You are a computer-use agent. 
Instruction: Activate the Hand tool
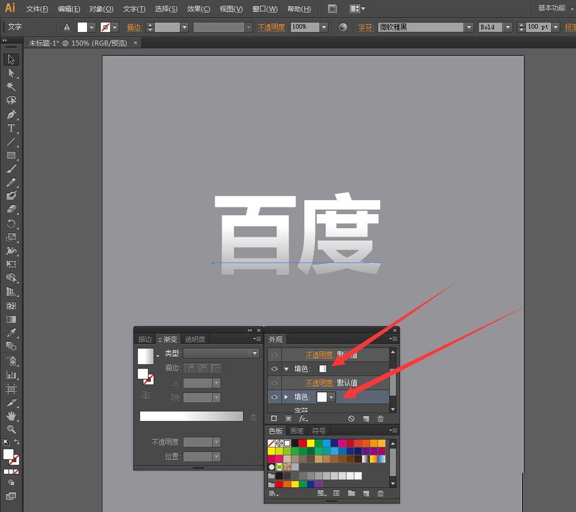(11, 415)
